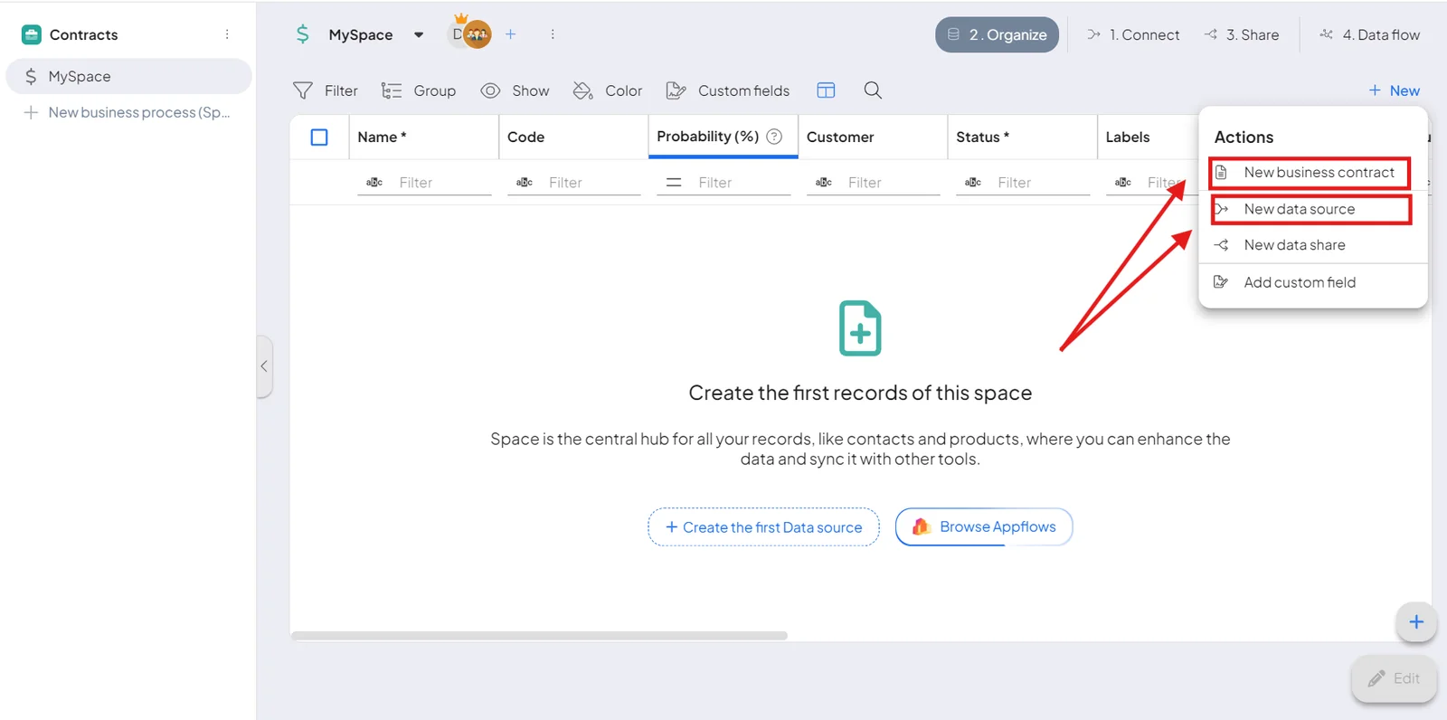Collapse the sidebar with the chevron handle

coord(264,366)
